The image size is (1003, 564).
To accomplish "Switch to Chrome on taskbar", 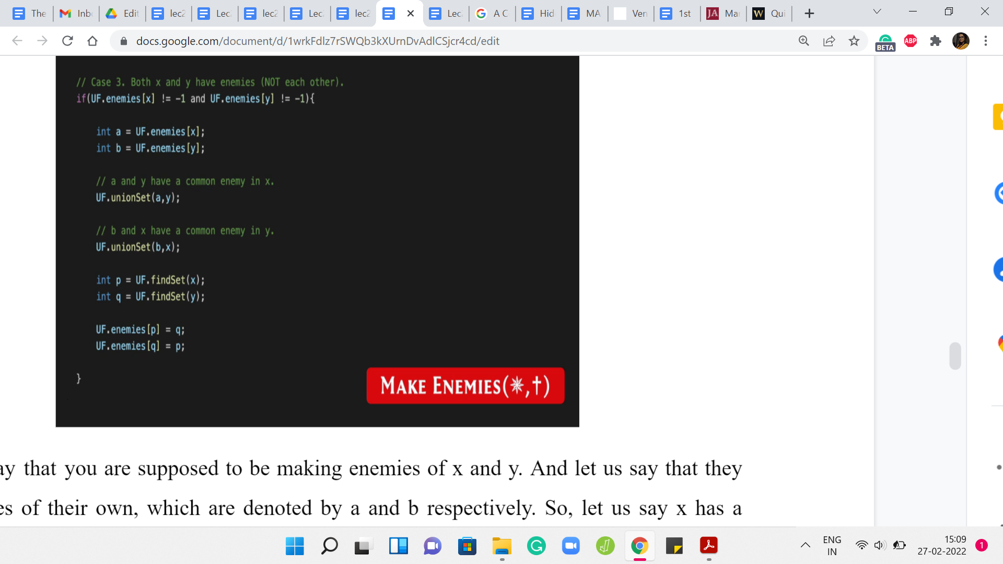I will [639, 546].
